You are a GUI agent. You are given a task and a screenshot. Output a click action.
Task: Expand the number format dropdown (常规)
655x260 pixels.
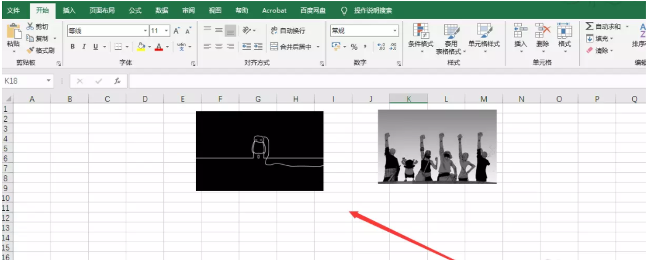coord(396,31)
